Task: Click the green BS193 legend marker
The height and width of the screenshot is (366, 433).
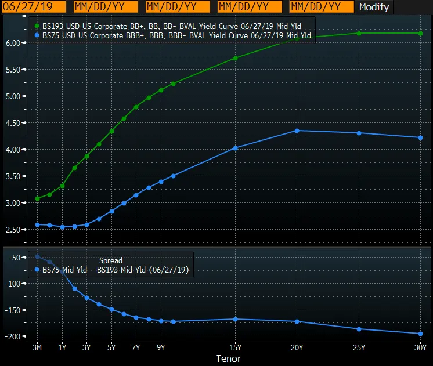Action: tap(37, 26)
